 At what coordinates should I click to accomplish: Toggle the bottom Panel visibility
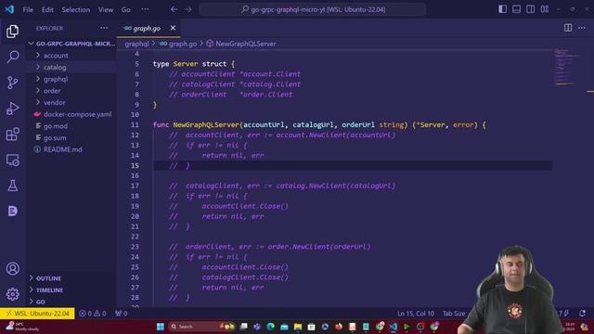pyautogui.click(x=516, y=9)
